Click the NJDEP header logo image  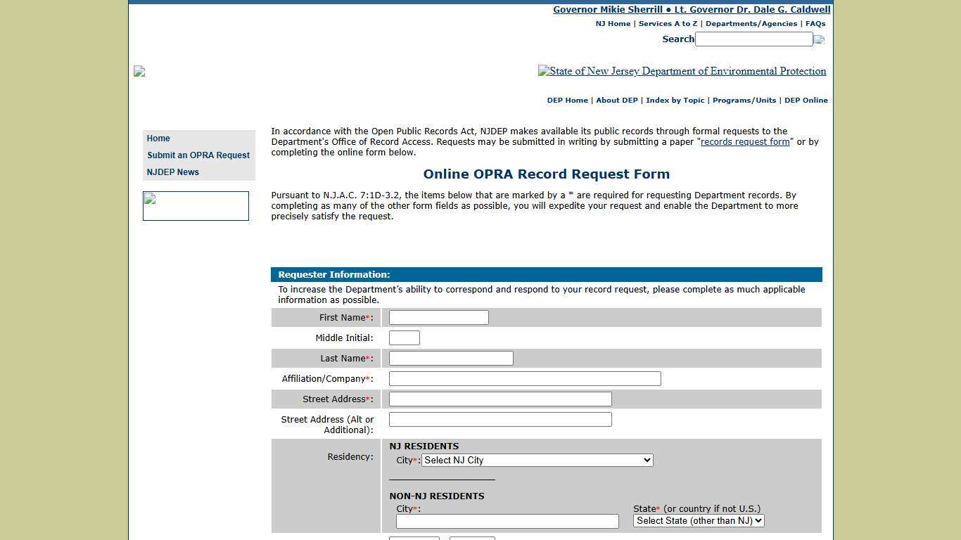tap(682, 71)
